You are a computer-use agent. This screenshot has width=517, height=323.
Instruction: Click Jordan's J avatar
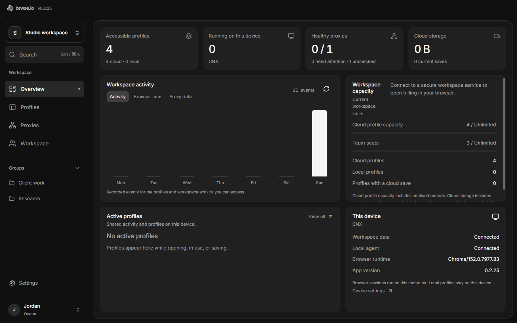[14, 310]
